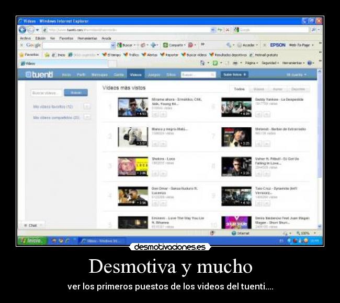Click the print icon in command bar
340x303 pixels.
(235, 63)
